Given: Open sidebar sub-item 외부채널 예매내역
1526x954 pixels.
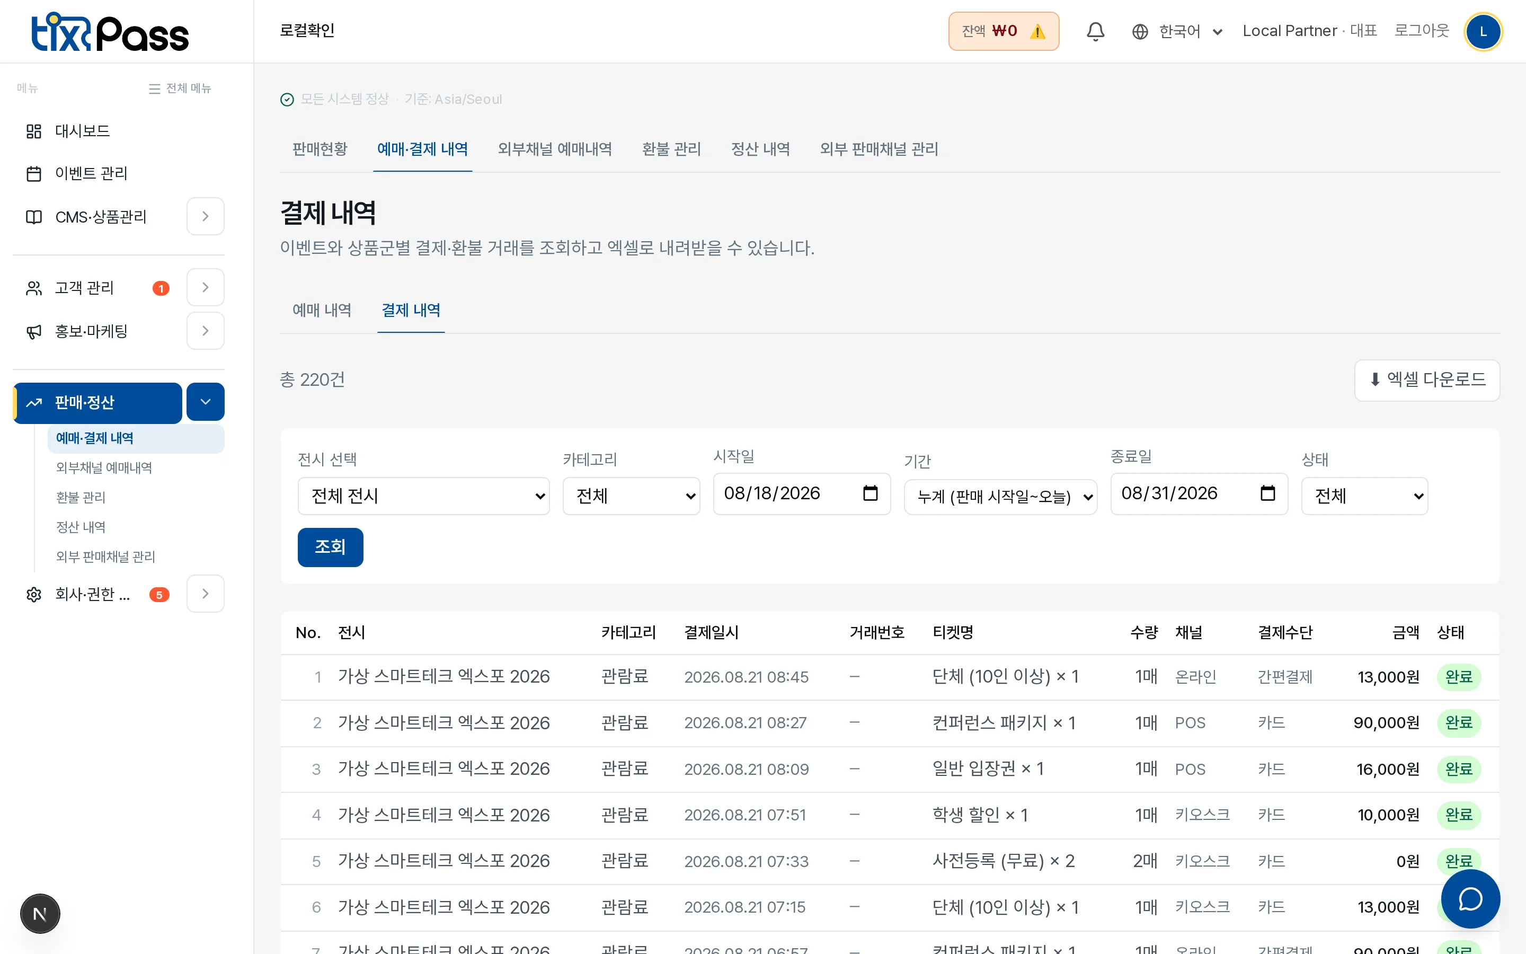Looking at the screenshot, I should pos(104,468).
